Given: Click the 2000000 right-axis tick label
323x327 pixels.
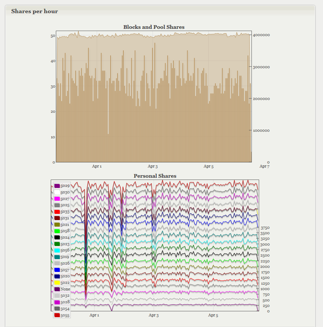Looking at the screenshot, I should coord(261,99).
